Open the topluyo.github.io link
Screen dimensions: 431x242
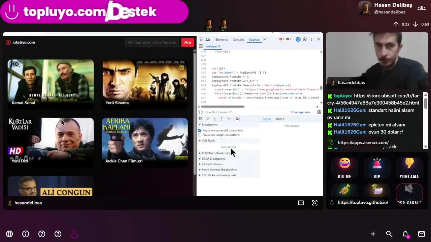[363, 202]
